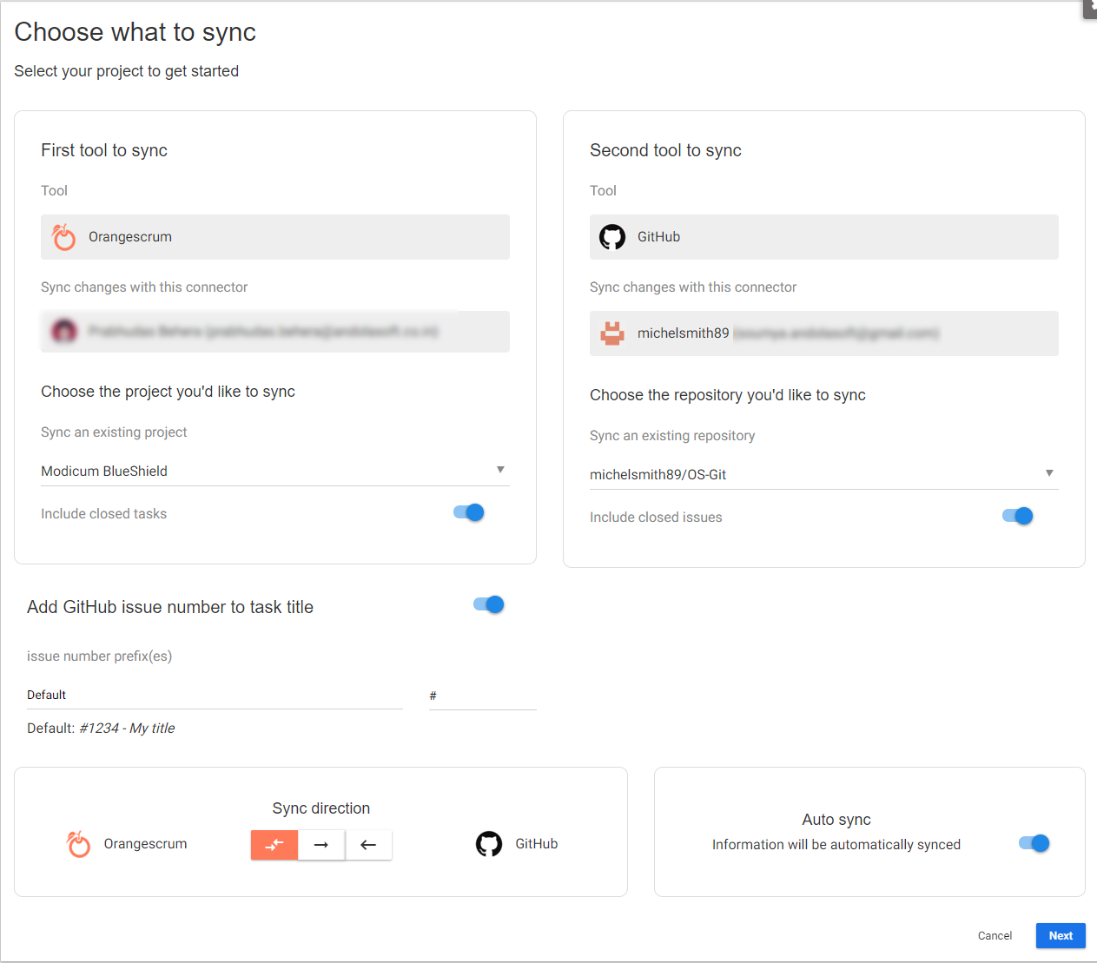Viewport: 1097px width, 963px height.
Task: Click the blurred user avatar in first connector
Action: point(64,331)
